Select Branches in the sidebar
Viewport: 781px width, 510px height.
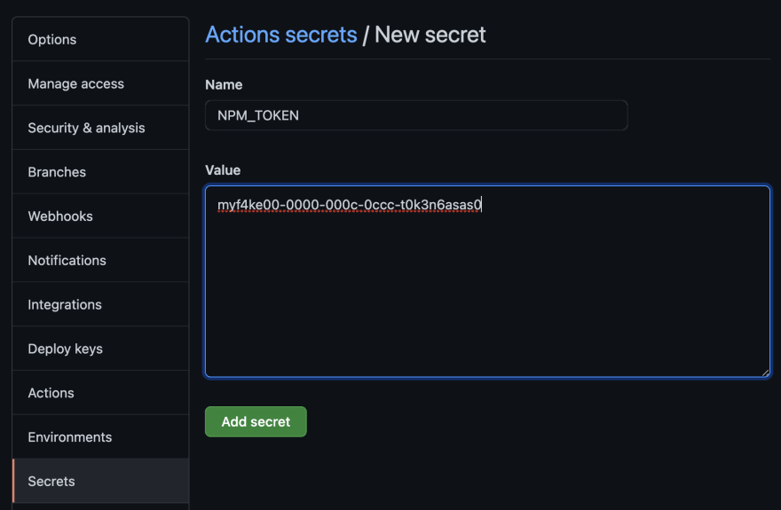tap(57, 172)
